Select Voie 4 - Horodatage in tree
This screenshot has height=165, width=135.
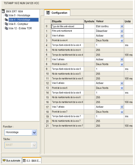(24, 20)
